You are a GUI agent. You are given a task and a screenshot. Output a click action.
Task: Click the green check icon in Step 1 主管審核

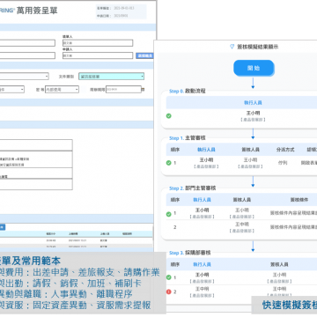169,163
